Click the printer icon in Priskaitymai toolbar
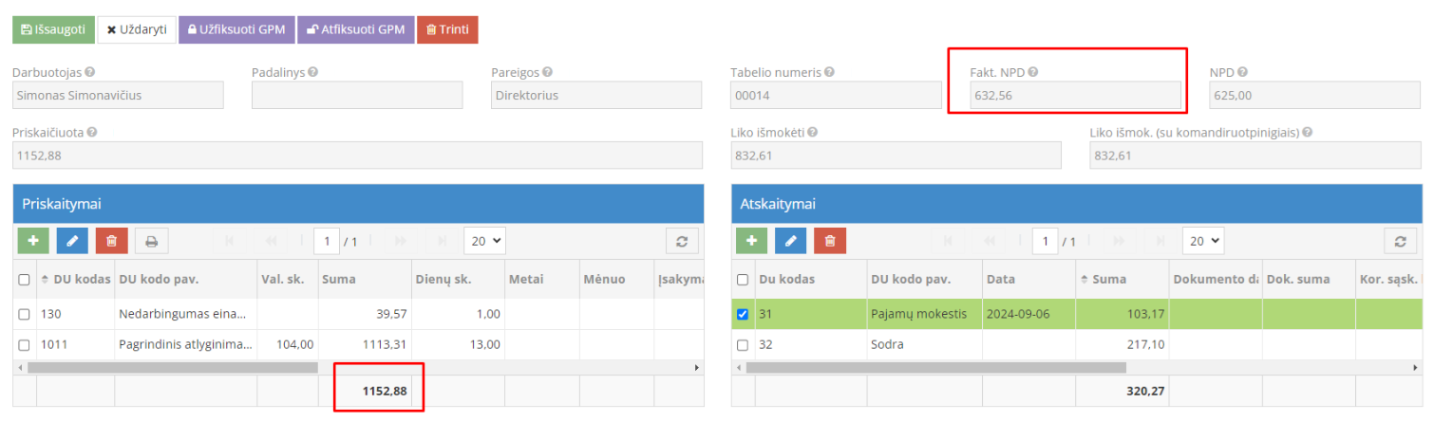The width and height of the screenshot is (1434, 422). pyautogui.click(x=151, y=241)
